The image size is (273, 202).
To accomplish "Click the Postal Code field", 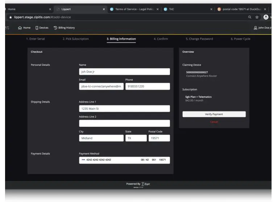I will click(x=159, y=138).
